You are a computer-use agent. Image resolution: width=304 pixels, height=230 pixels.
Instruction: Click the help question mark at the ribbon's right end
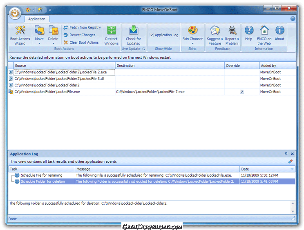[x=293, y=19]
